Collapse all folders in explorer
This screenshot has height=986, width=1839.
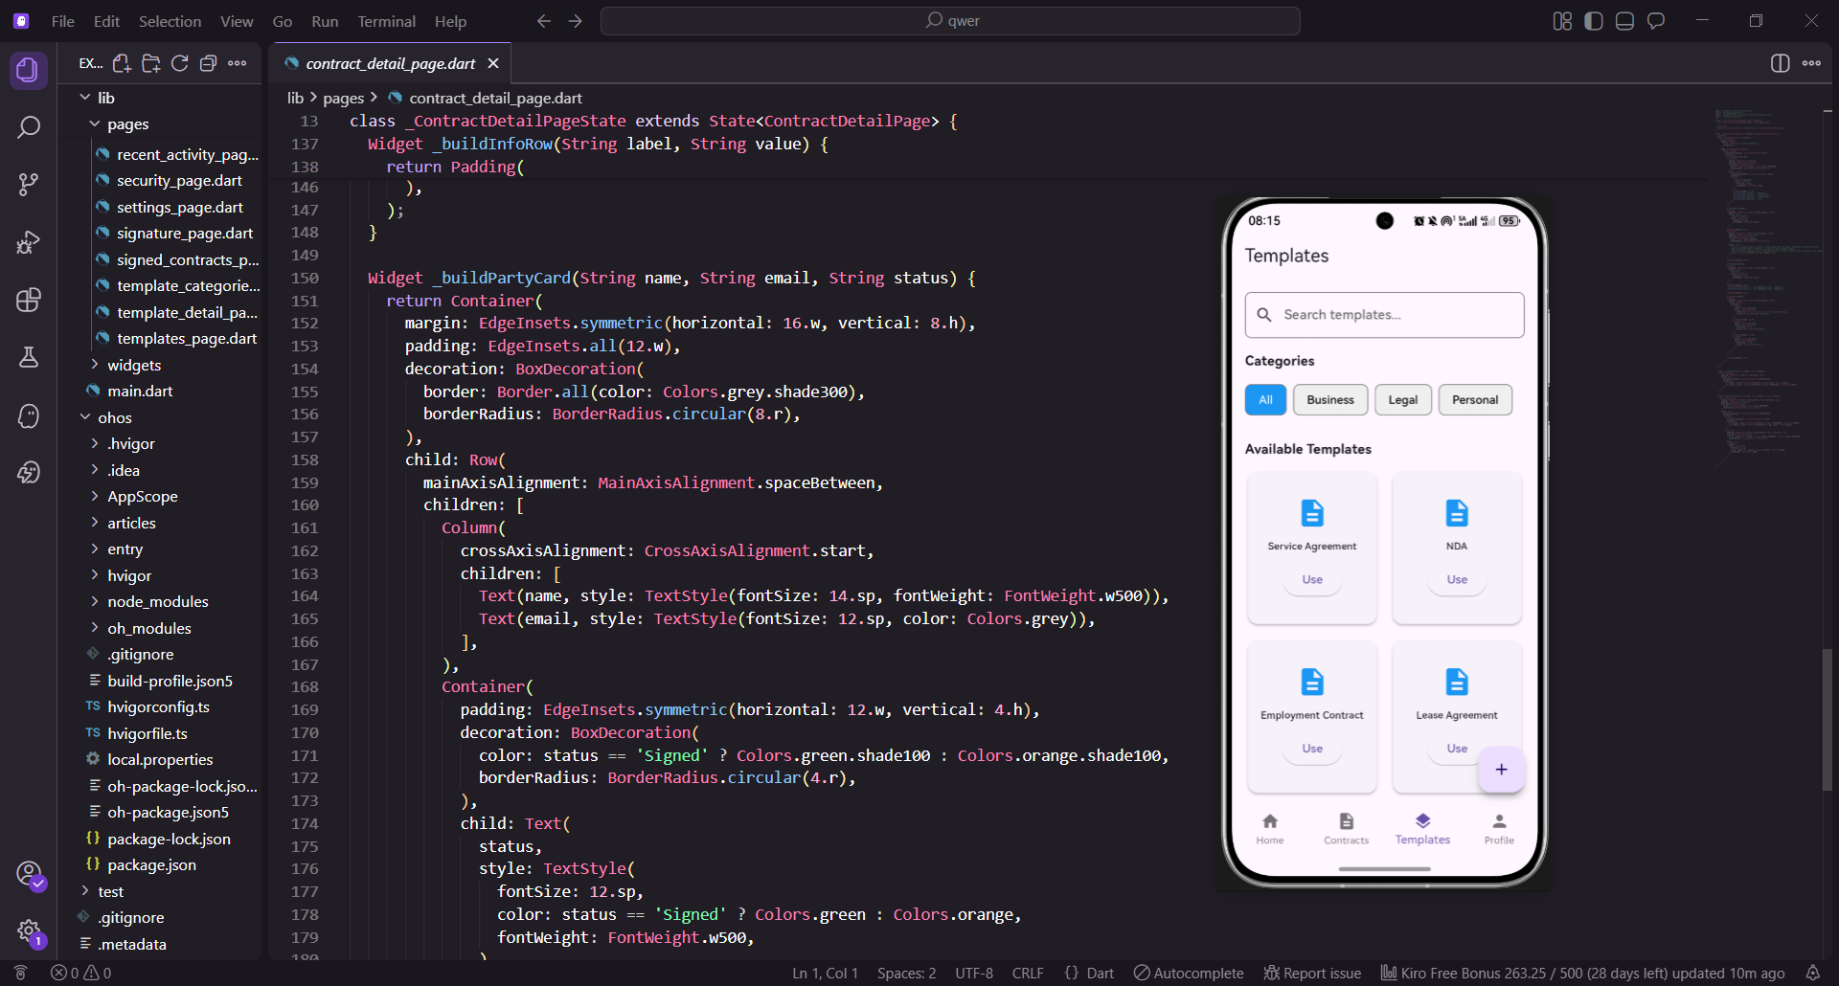coord(208,63)
